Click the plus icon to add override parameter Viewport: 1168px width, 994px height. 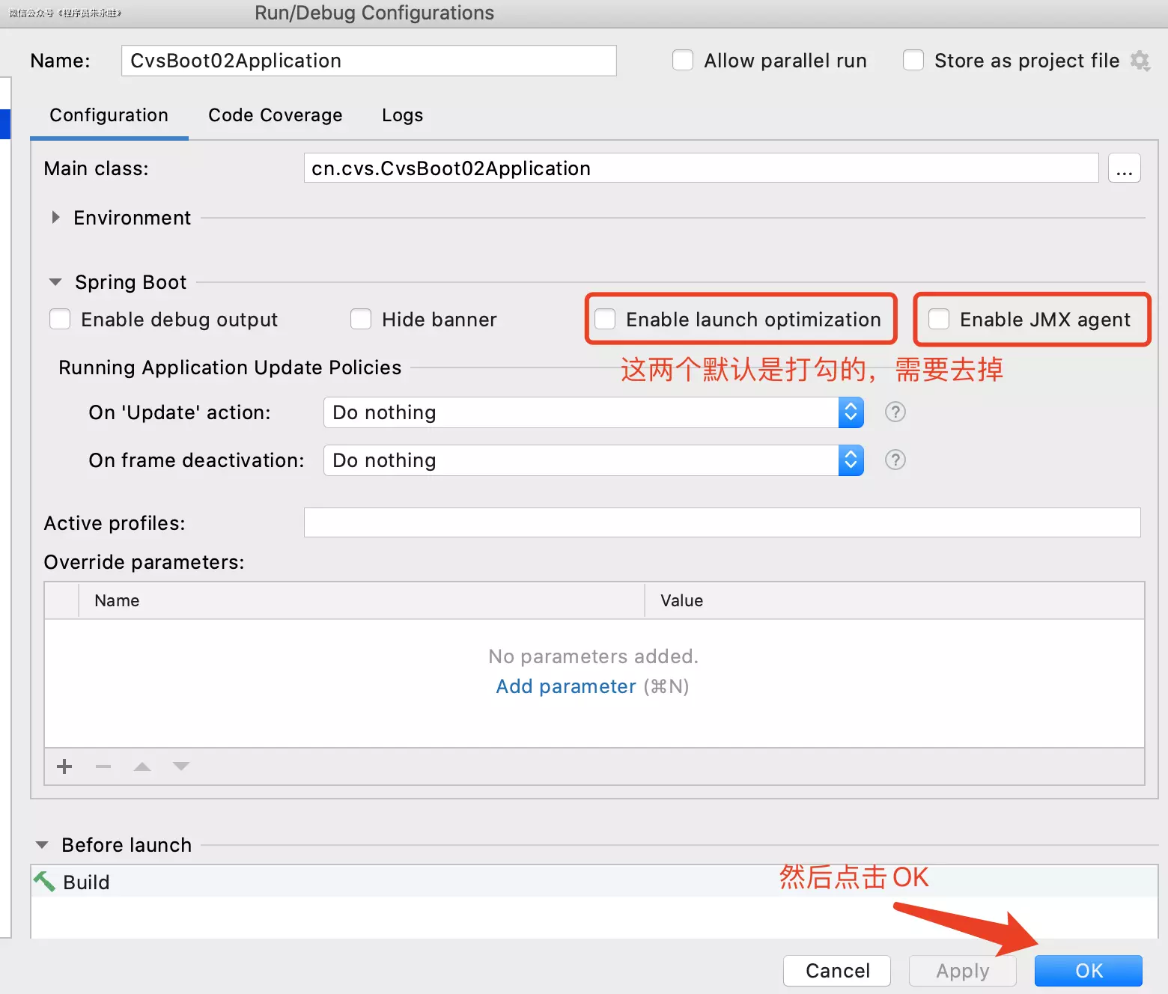[64, 766]
